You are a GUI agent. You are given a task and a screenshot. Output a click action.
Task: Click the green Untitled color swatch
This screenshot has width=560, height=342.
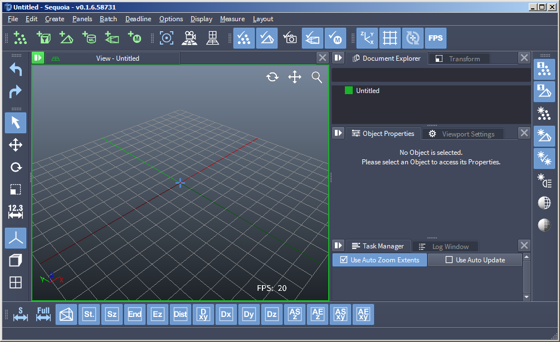pos(349,90)
